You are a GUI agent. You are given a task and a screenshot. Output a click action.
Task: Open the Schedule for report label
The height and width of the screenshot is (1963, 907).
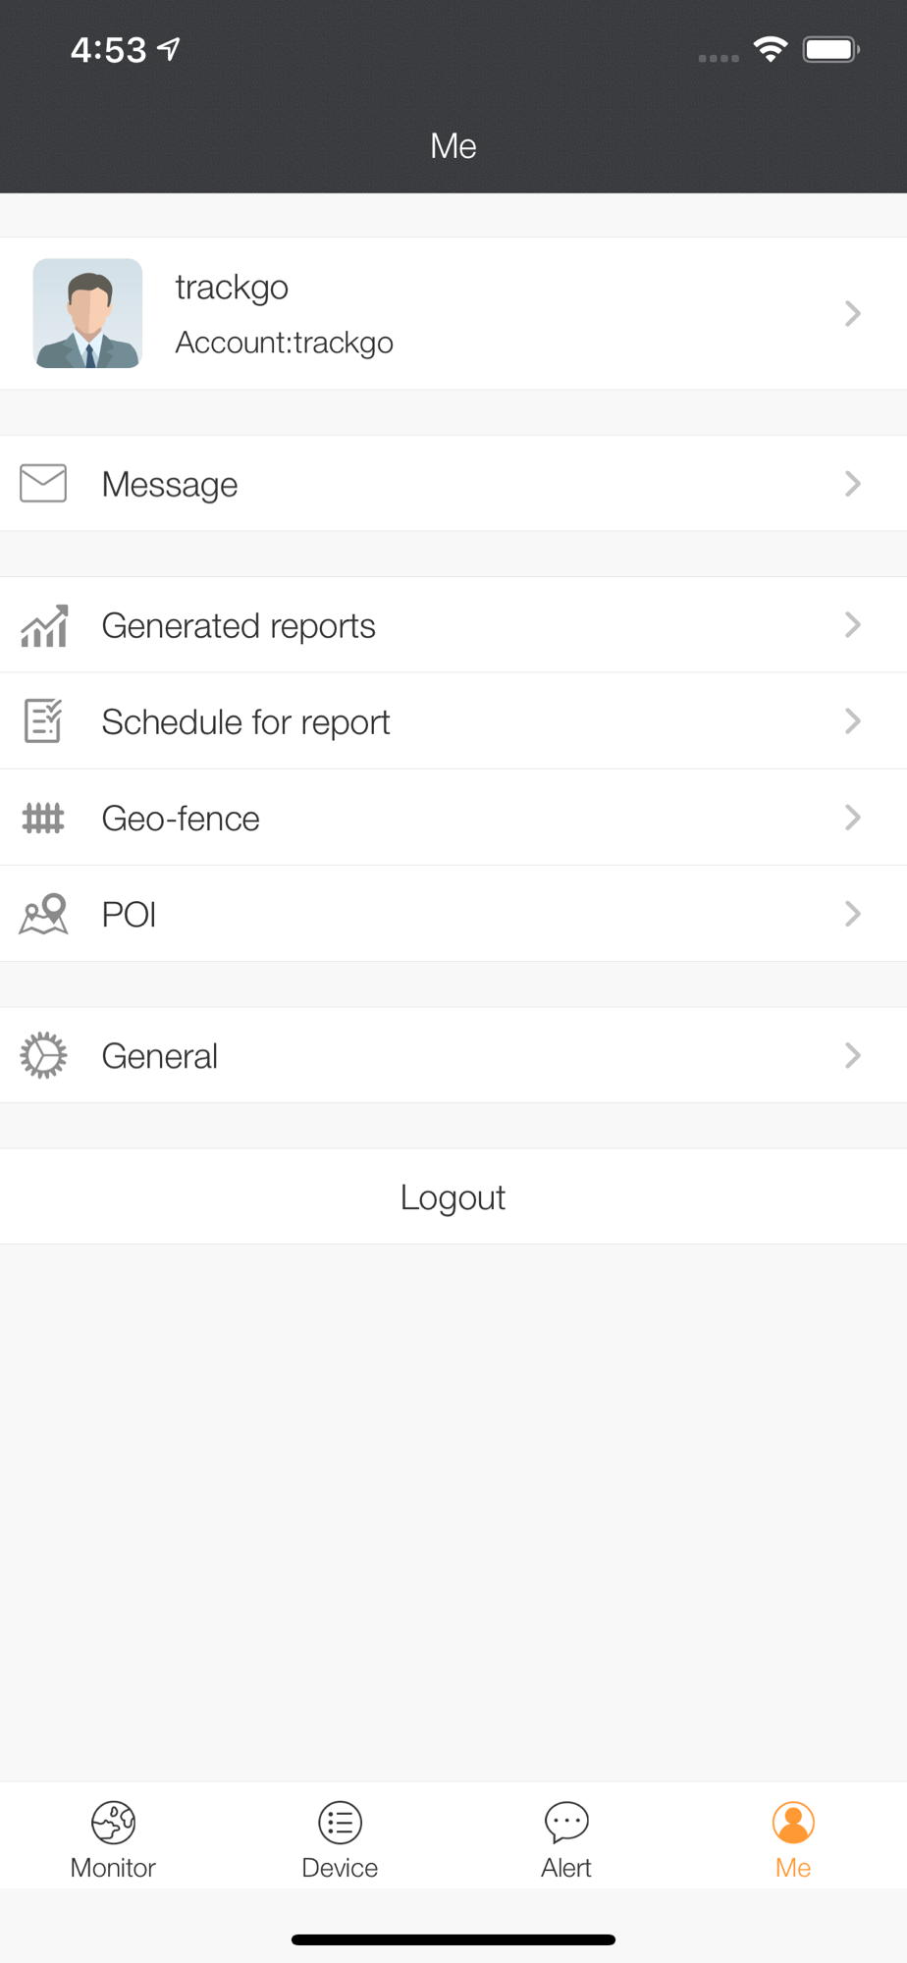245,722
